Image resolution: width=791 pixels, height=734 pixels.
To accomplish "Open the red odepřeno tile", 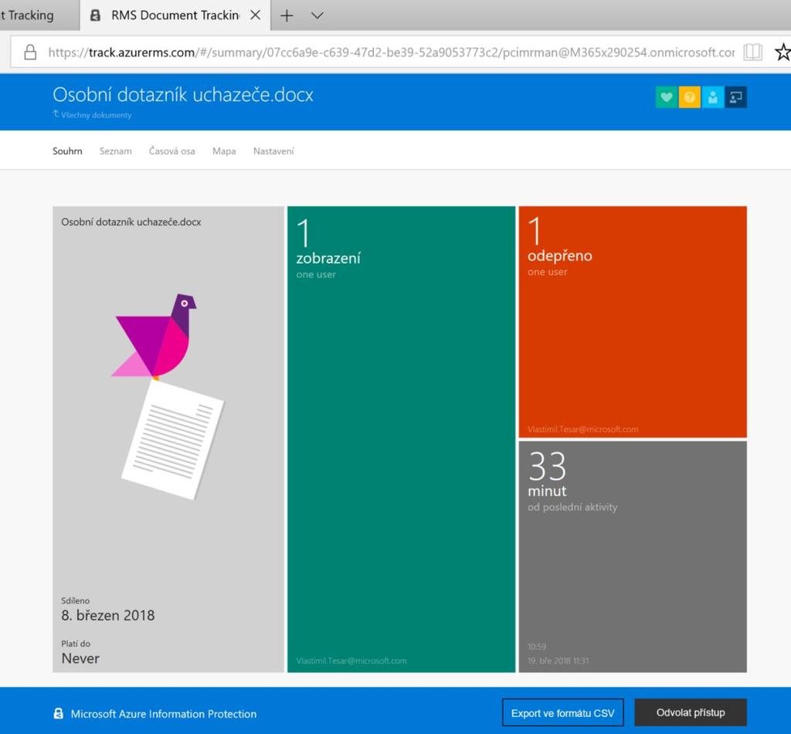I will [x=633, y=322].
